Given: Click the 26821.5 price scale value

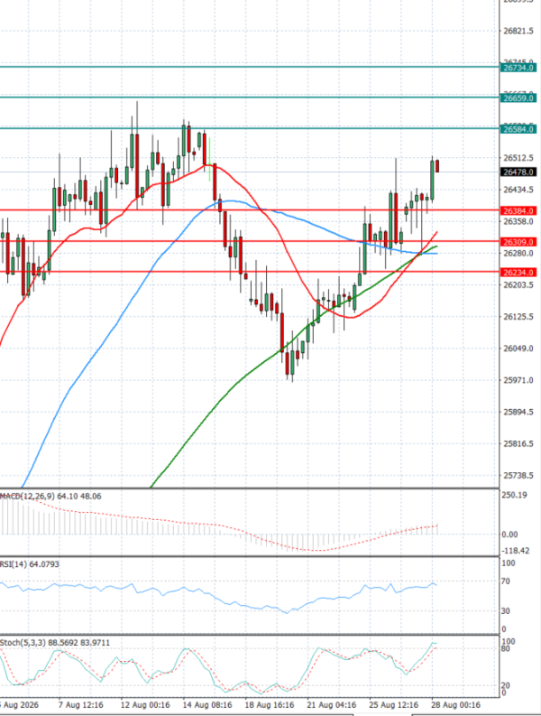Looking at the screenshot, I should tap(518, 31).
